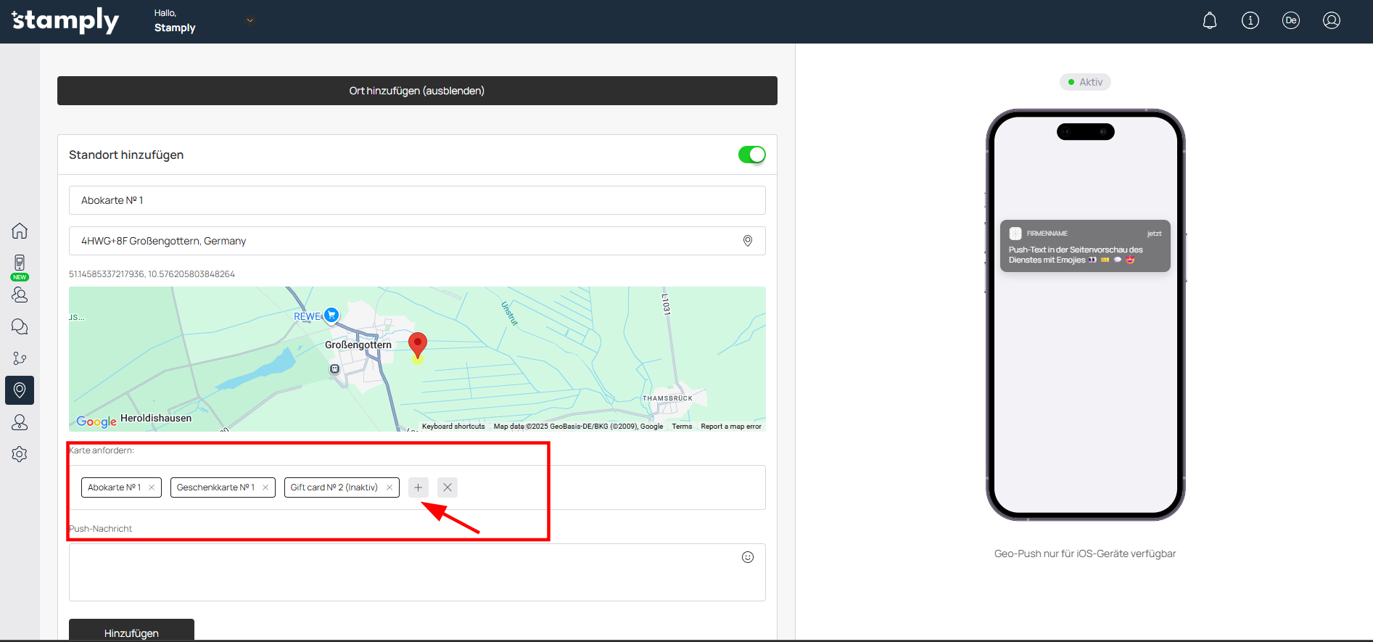Remove the Gift card Nº 2 (Inaktiv) tag

[x=389, y=487]
